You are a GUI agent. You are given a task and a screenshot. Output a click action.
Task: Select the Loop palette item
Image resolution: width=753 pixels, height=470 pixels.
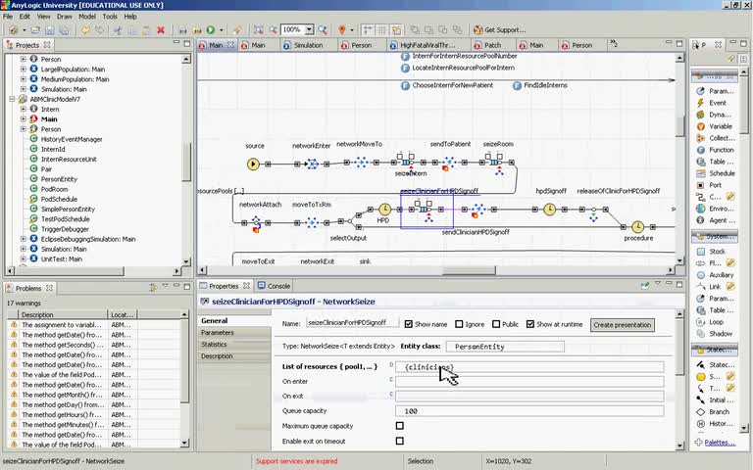710,322
